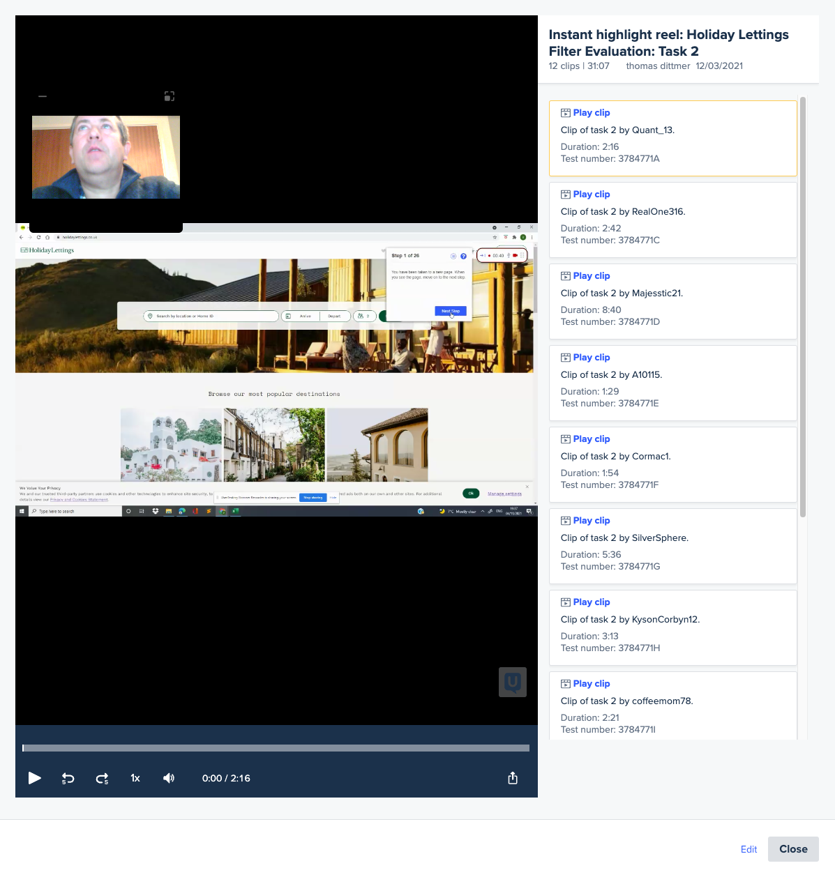Mute the video volume
Screen dimensions: 835x877
(169, 778)
